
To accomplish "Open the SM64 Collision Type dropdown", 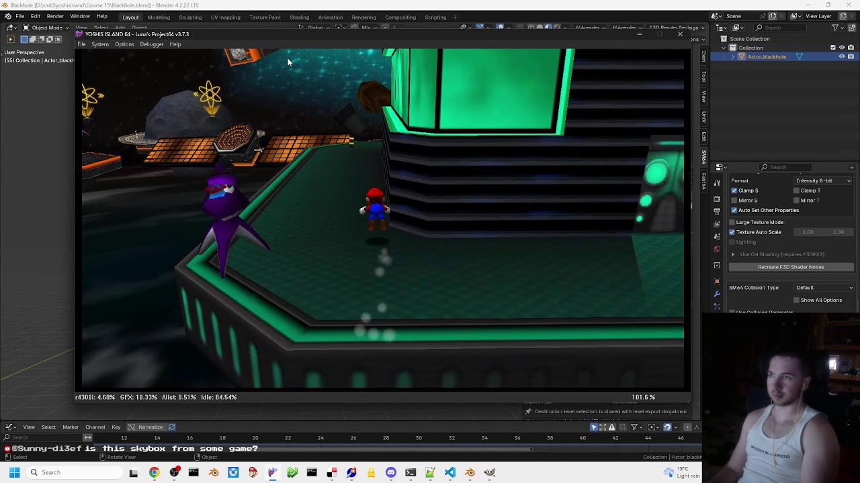I will pyautogui.click(x=824, y=288).
